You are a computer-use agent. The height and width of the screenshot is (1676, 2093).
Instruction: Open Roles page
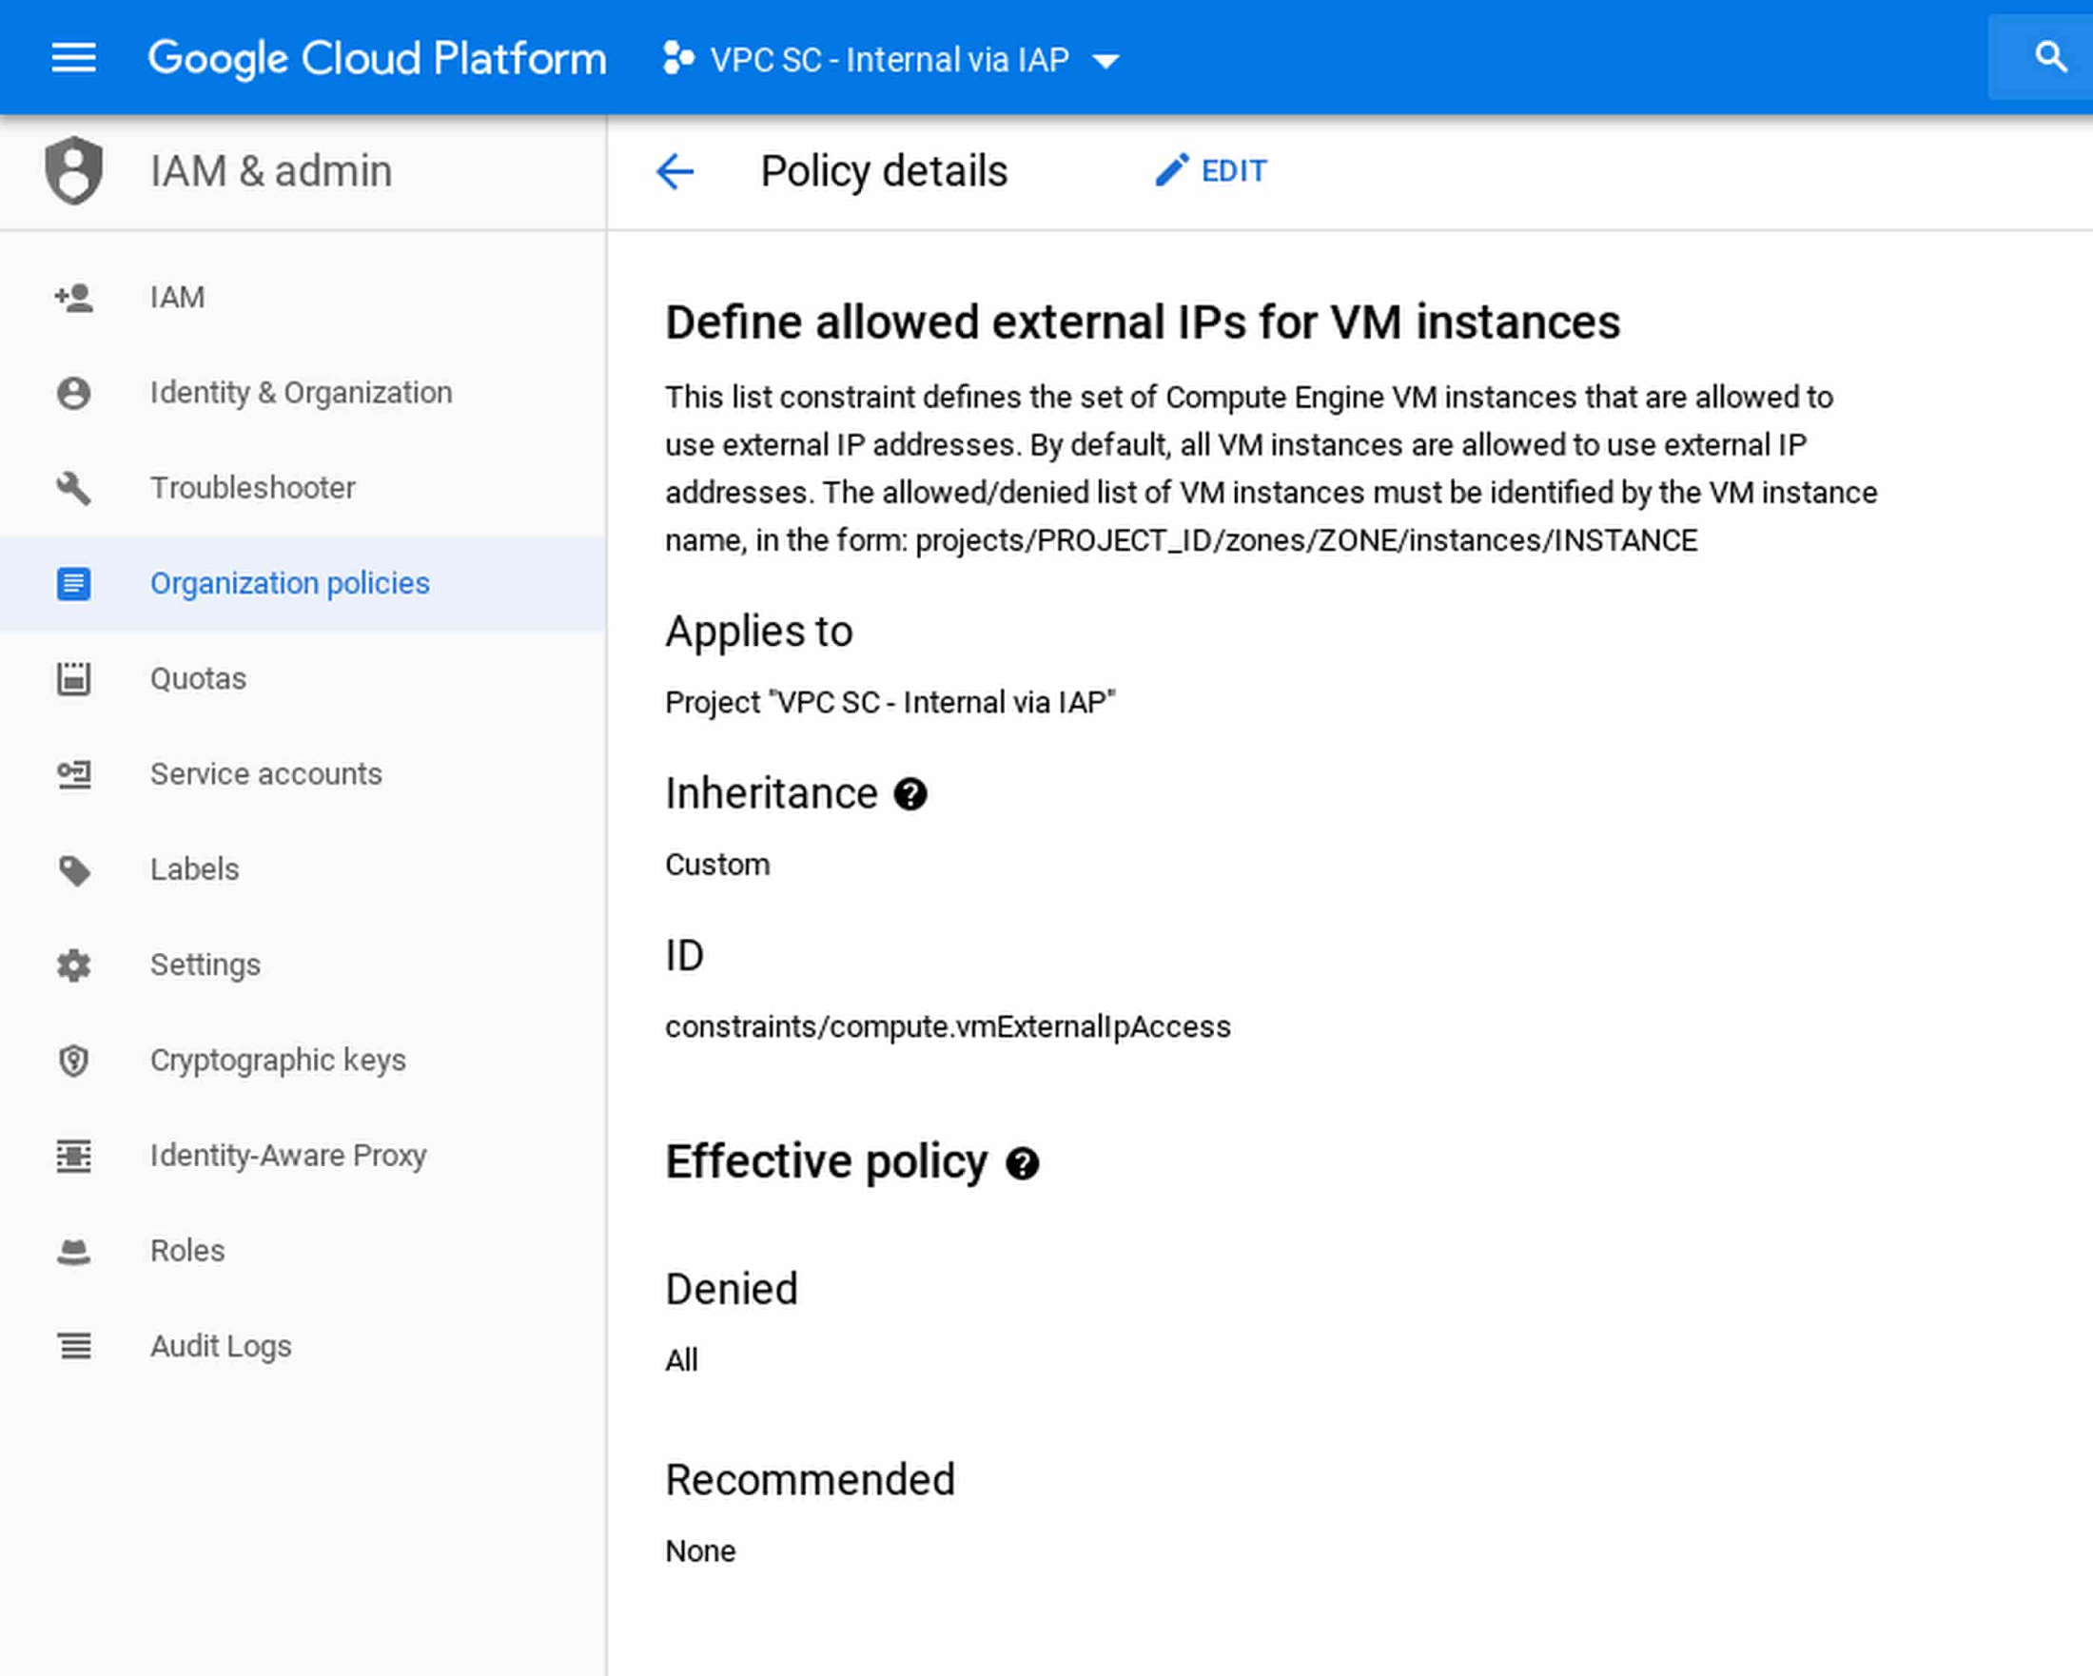(303, 1251)
